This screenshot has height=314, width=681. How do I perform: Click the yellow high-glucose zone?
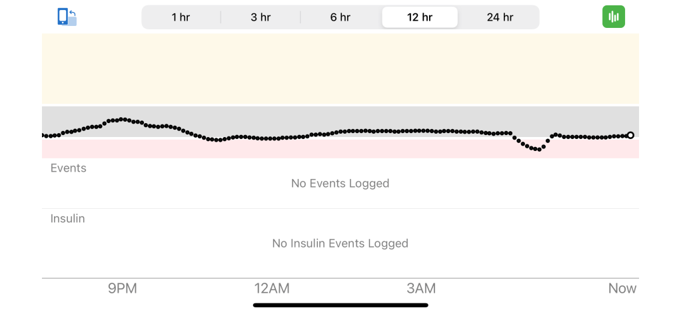pos(340,70)
